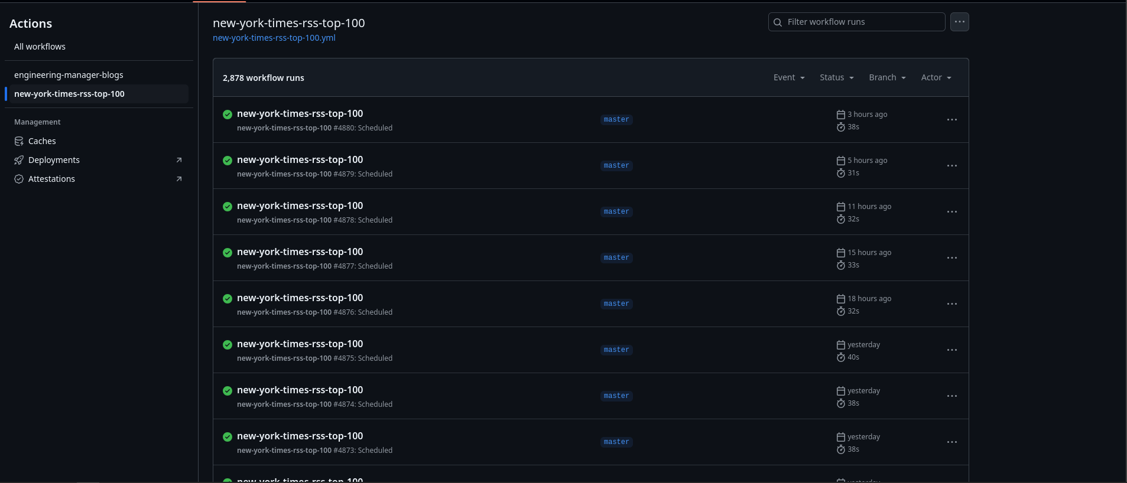
Task: Click the Caches database icon
Action: pyautogui.click(x=19, y=141)
